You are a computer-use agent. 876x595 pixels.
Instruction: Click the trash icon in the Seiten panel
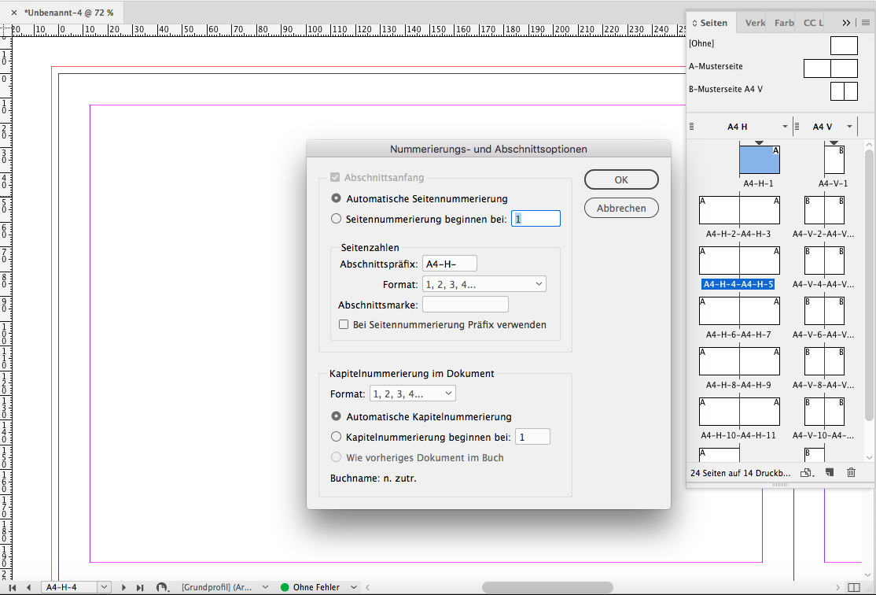coord(851,473)
